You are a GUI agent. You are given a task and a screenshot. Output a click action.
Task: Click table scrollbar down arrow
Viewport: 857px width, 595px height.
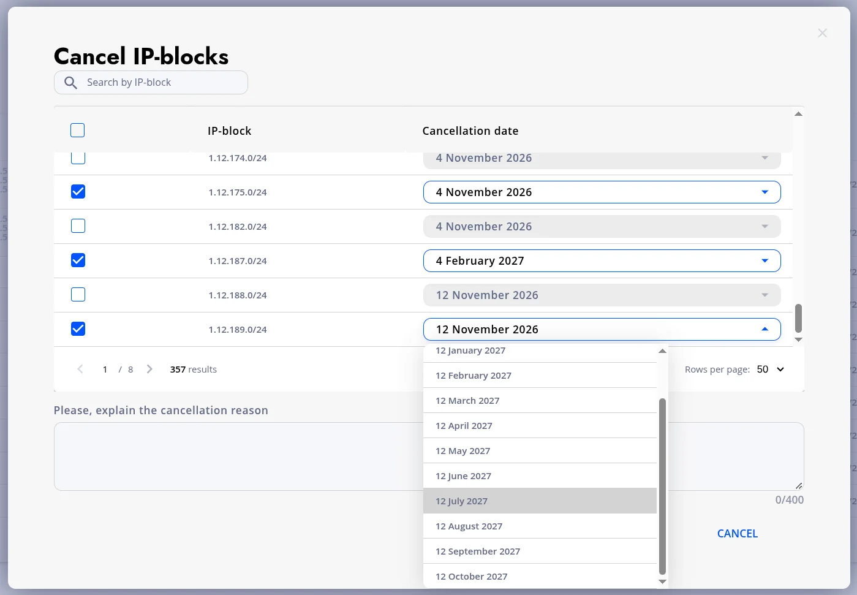tap(798, 339)
